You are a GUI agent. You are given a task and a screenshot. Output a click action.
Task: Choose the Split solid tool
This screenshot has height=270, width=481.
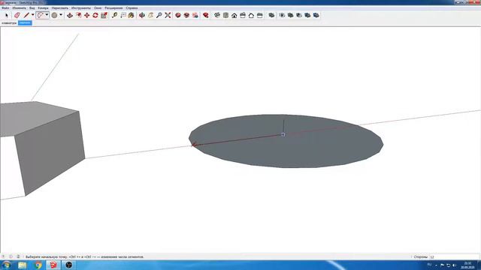coord(316,15)
